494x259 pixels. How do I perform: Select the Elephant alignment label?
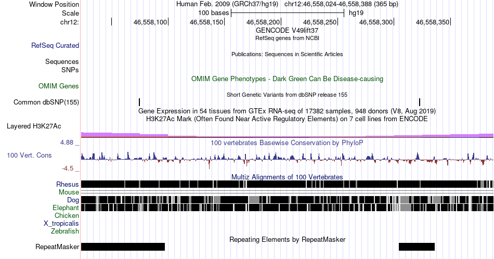(66, 208)
